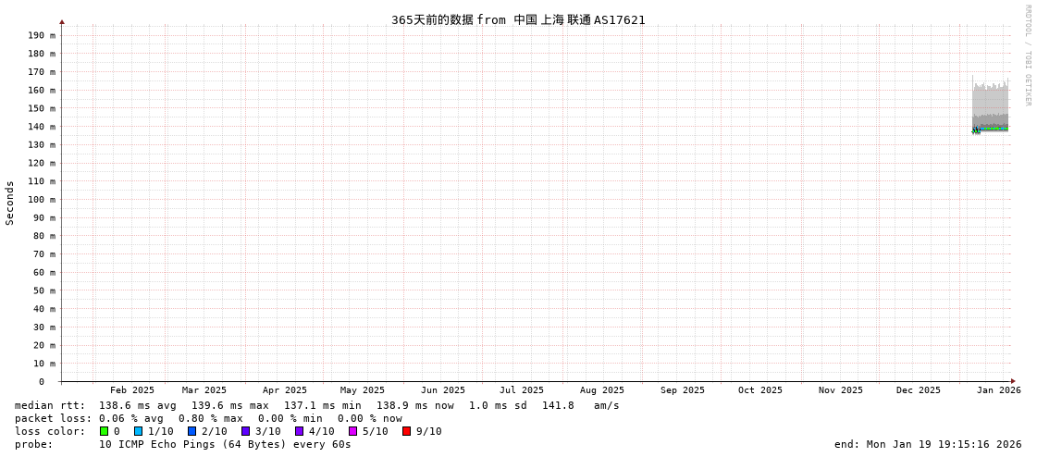Click the RRDTOOL / TOBI OETIKER watermark
1037x457 pixels.
(x=1027, y=56)
